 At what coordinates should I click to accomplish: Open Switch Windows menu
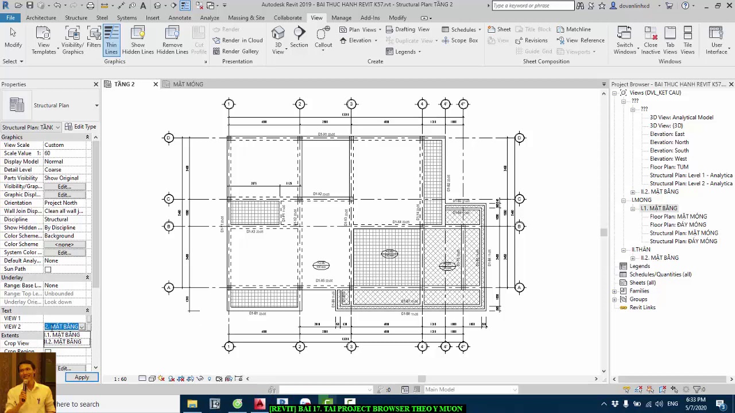click(625, 40)
